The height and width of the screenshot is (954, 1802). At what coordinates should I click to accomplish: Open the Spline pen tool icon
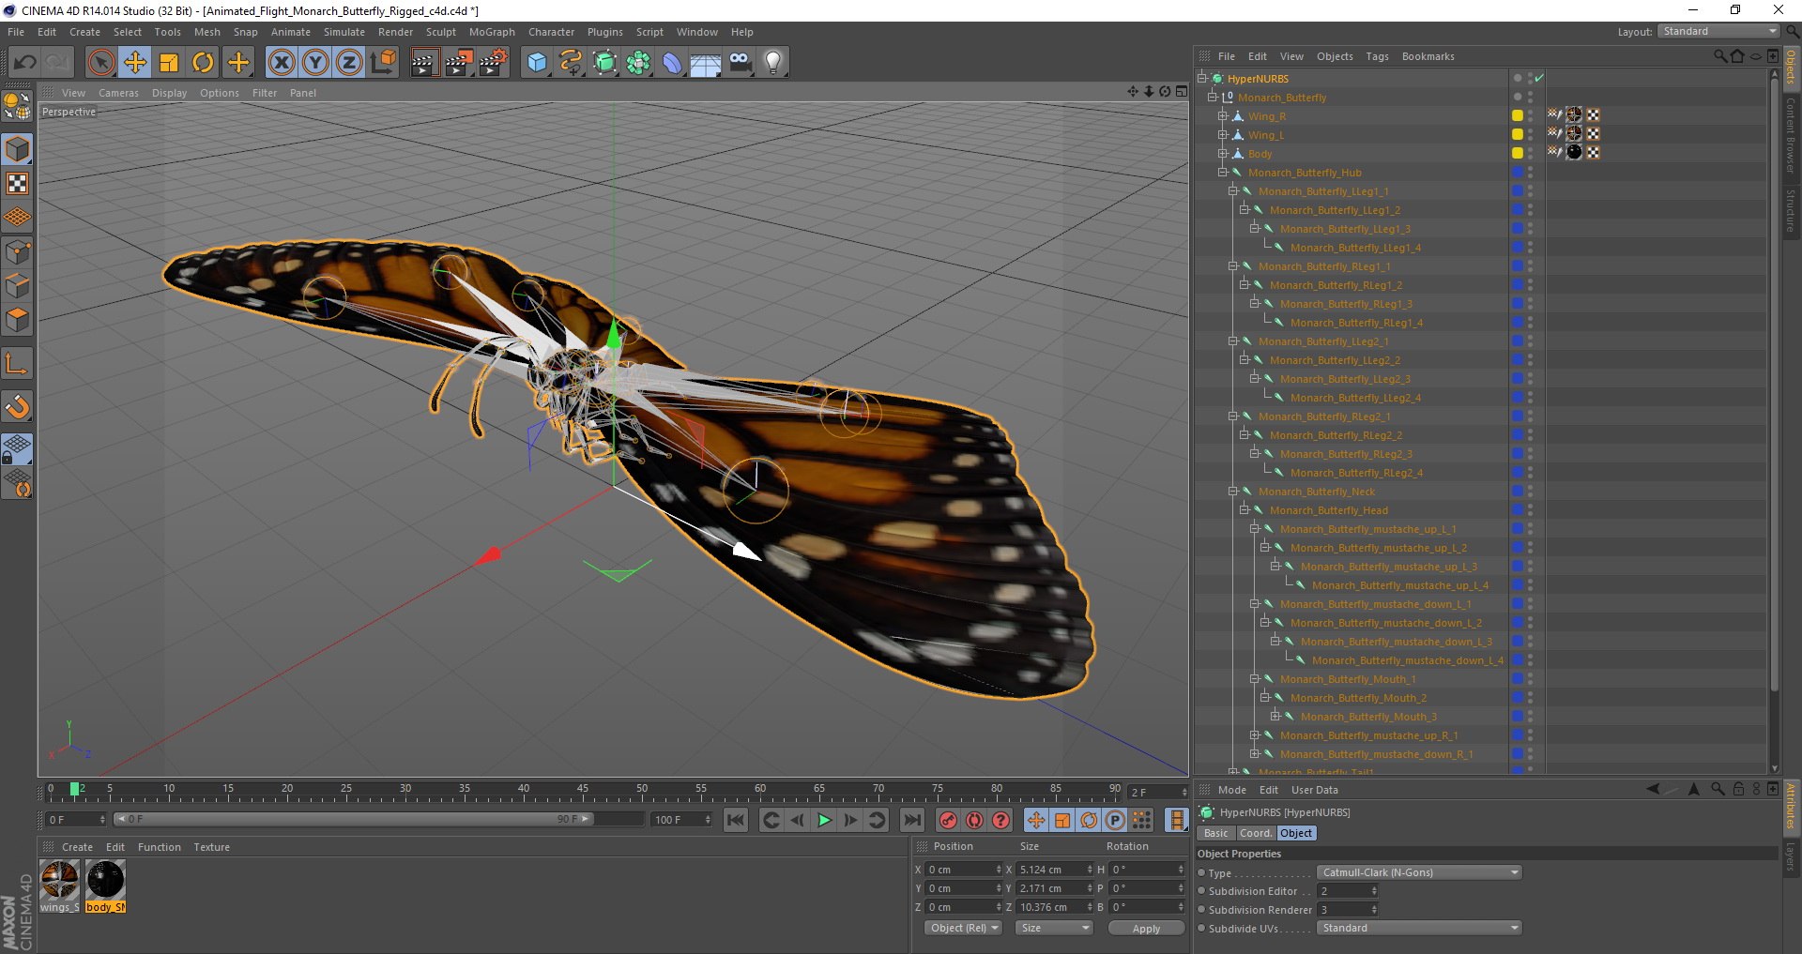571,63
